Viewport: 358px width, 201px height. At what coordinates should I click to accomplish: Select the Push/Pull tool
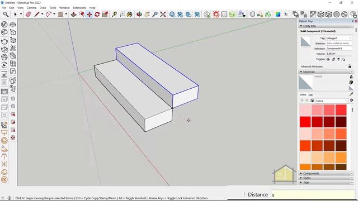[73, 15]
